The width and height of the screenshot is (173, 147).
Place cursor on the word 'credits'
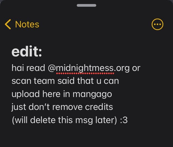tap(99, 107)
